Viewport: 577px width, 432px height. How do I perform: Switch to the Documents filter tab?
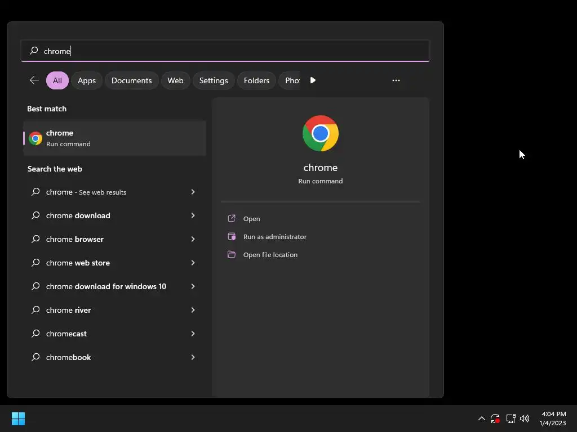click(x=131, y=80)
